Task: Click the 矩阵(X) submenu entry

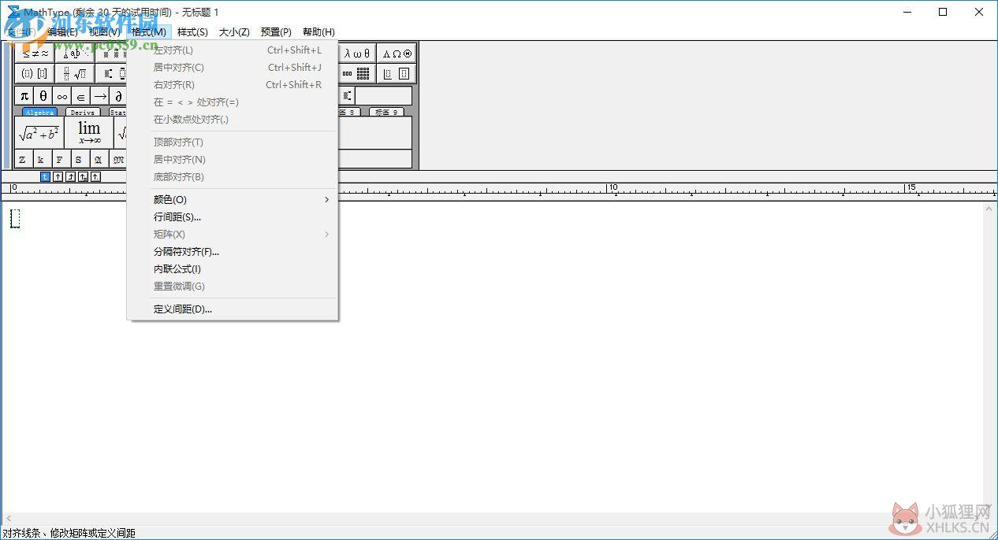Action: (x=233, y=235)
